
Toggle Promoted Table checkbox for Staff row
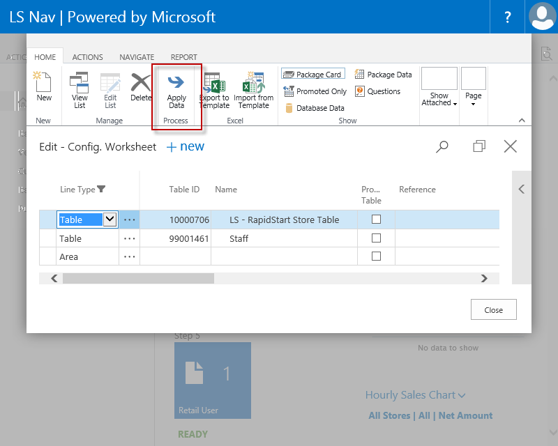(x=376, y=238)
